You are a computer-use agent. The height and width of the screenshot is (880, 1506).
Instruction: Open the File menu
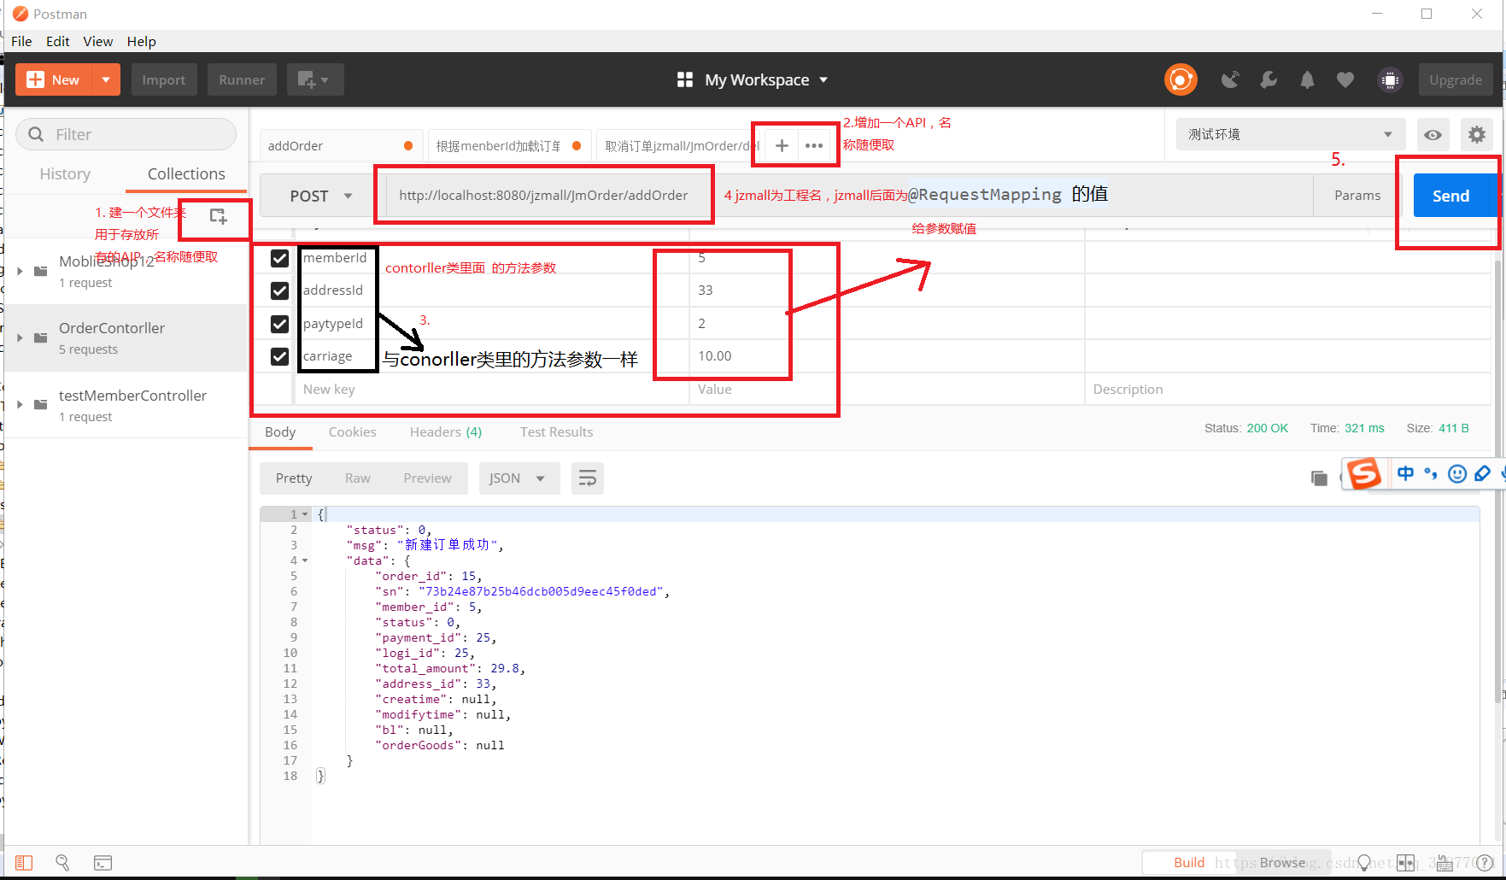(x=21, y=41)
